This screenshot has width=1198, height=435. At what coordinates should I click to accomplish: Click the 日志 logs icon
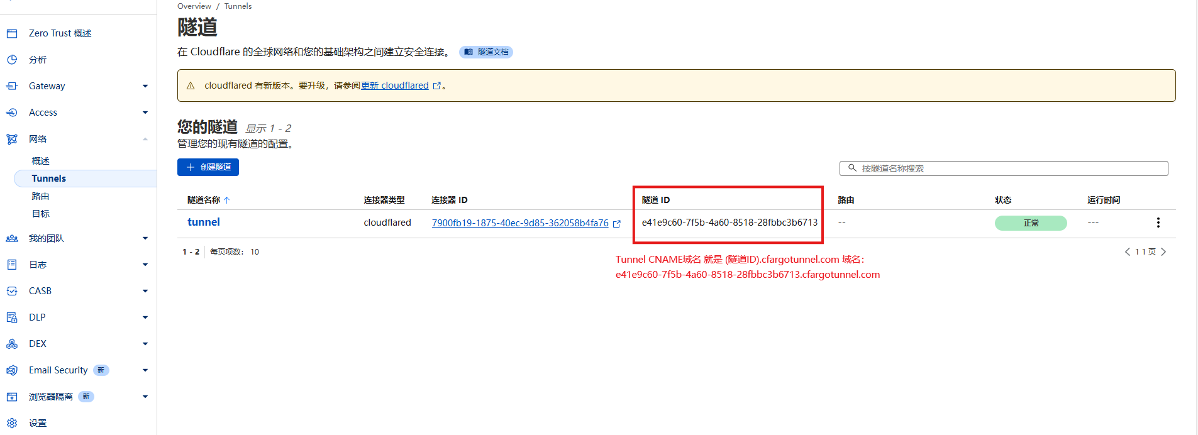coord(12,265)
